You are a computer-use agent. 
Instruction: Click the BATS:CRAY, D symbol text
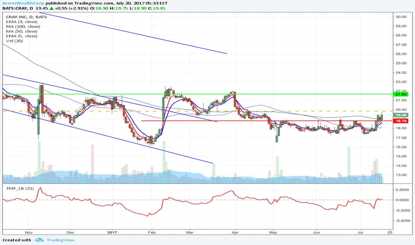point(18,8)
